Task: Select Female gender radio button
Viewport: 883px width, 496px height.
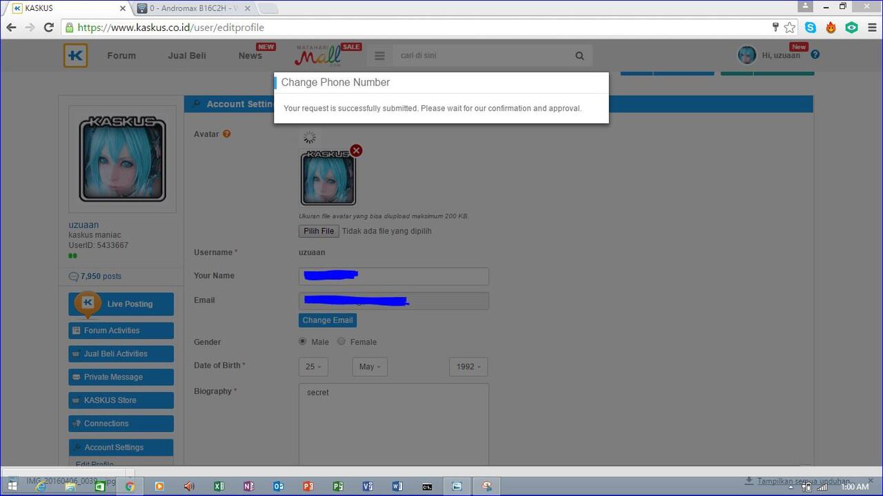Action: click(x=341, y=341)
